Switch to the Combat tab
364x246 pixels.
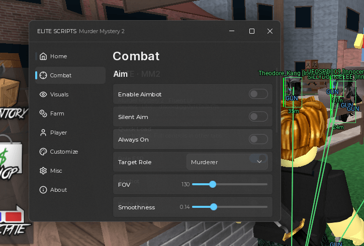[70, 75]
